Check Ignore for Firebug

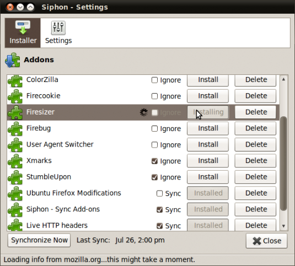[154, 129]
